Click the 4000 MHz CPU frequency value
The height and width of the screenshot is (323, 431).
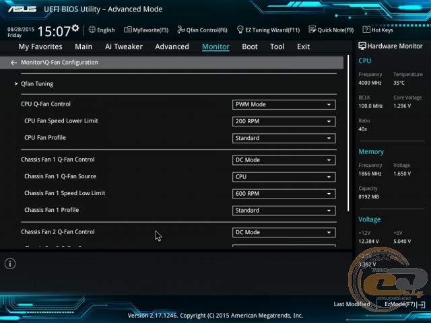(370, 83)
